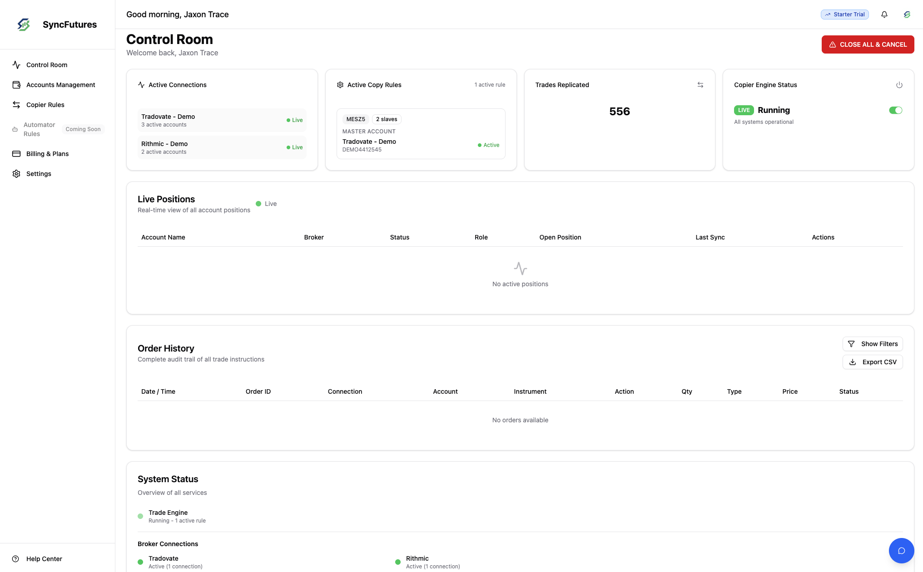Image resolution: width=923 pixels, height=572 pixels.
Task: Expand the MESZ5 copy rule card
Action: coord(421,134)
